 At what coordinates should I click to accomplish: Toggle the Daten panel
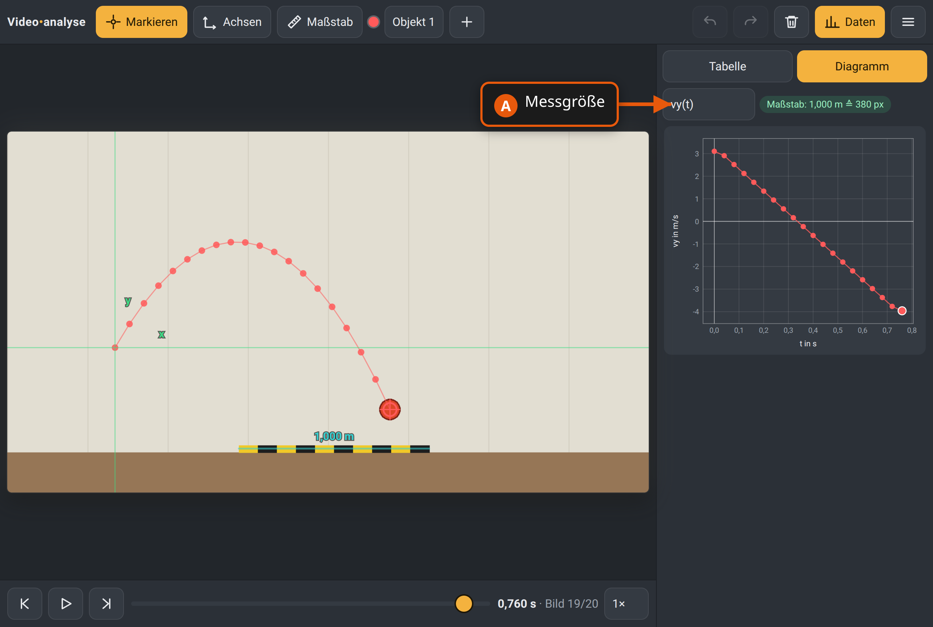pyautogui.click(x=850, y=22)
